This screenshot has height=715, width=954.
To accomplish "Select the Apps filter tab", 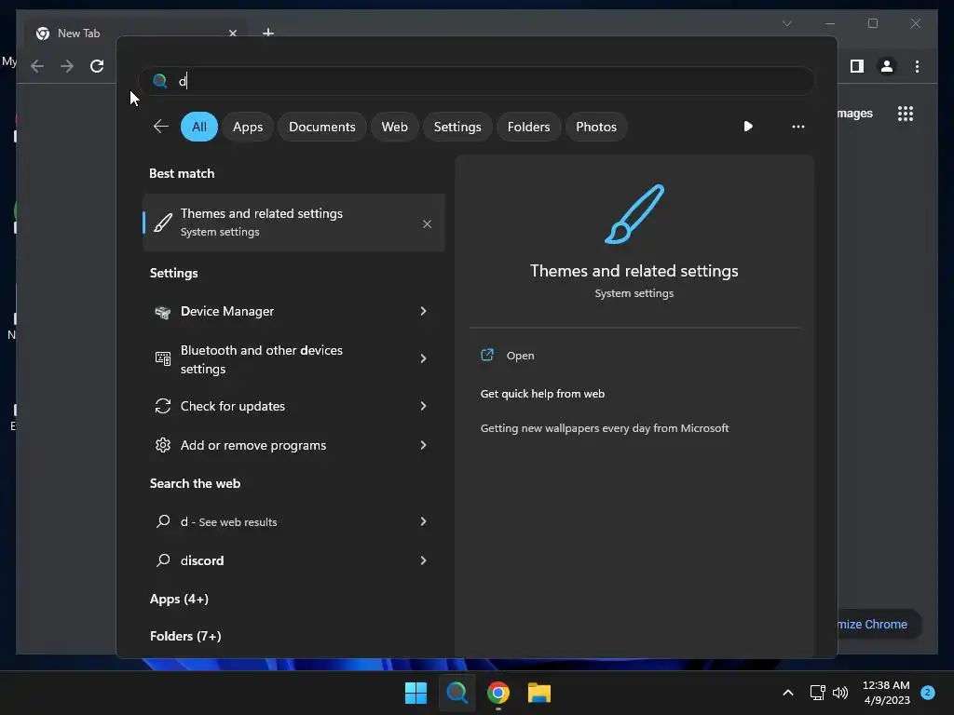I will tap(248, 127).
